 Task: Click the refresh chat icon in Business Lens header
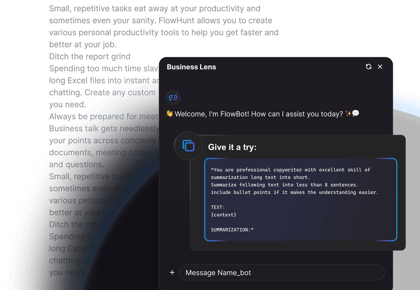point(368,67)
